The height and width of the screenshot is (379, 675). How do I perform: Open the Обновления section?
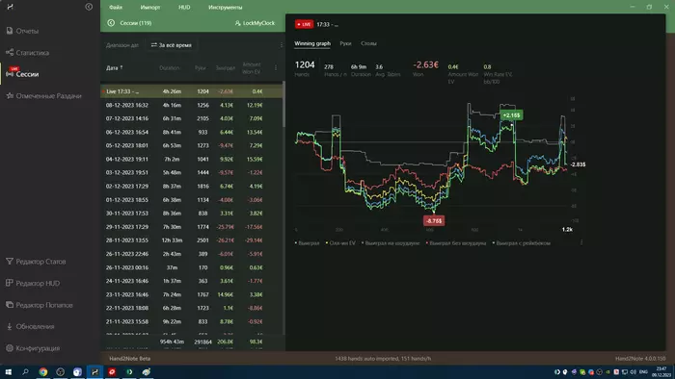(30, 326)
